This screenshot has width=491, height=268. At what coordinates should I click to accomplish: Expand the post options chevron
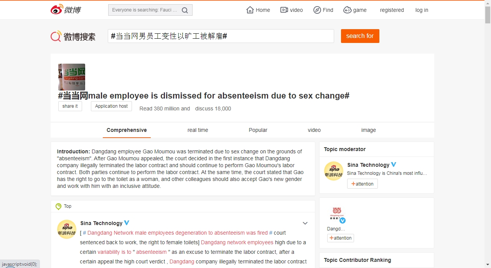point(305,223)
